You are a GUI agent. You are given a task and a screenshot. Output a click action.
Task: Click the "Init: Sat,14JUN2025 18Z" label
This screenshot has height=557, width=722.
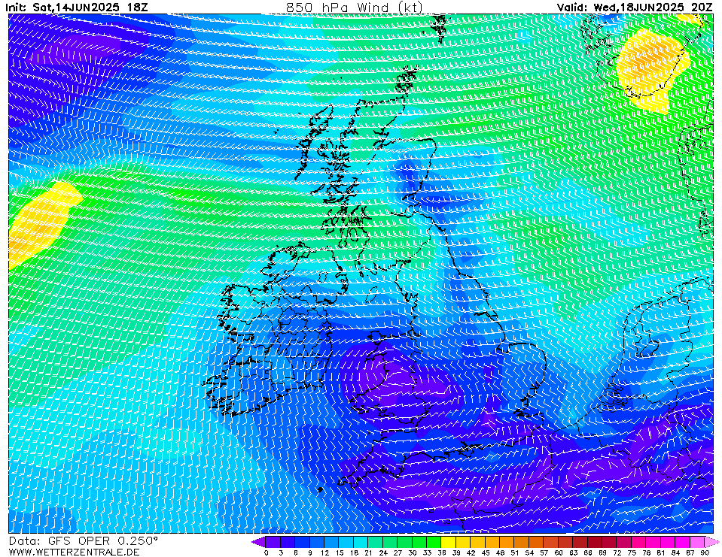(x=77, y=8)
